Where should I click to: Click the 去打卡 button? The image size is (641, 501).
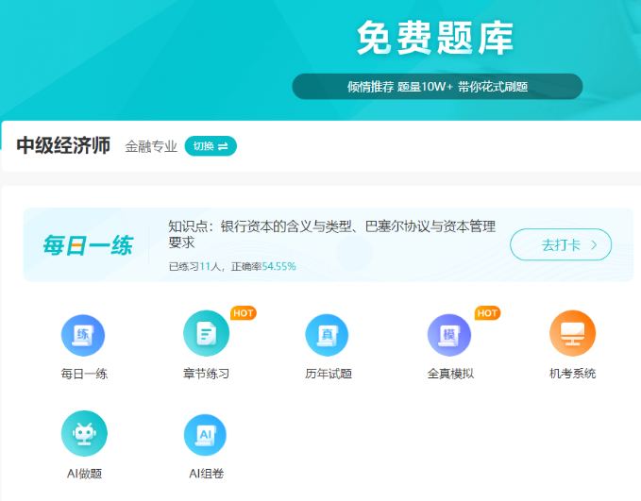pyautogui.click(x=561, y=244)
